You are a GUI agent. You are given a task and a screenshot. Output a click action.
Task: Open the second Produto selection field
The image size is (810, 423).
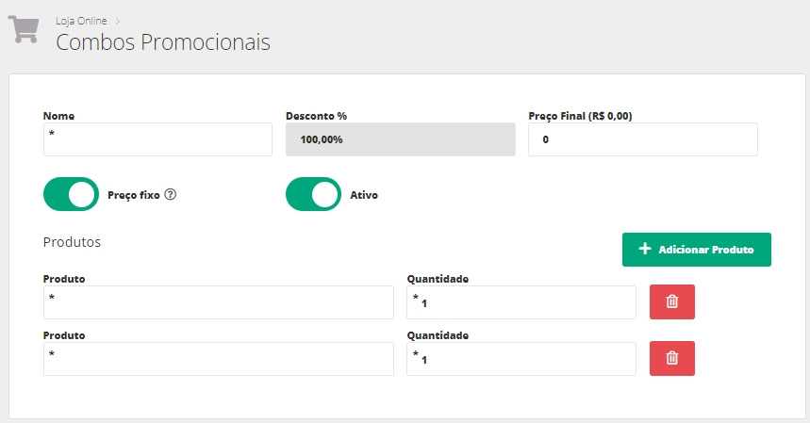[x=218, y=359]
